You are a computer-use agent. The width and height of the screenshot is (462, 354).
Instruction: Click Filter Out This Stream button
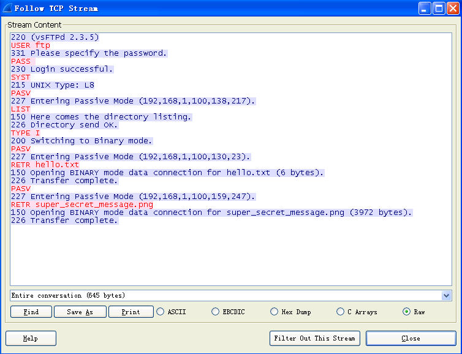click(315, 338)
